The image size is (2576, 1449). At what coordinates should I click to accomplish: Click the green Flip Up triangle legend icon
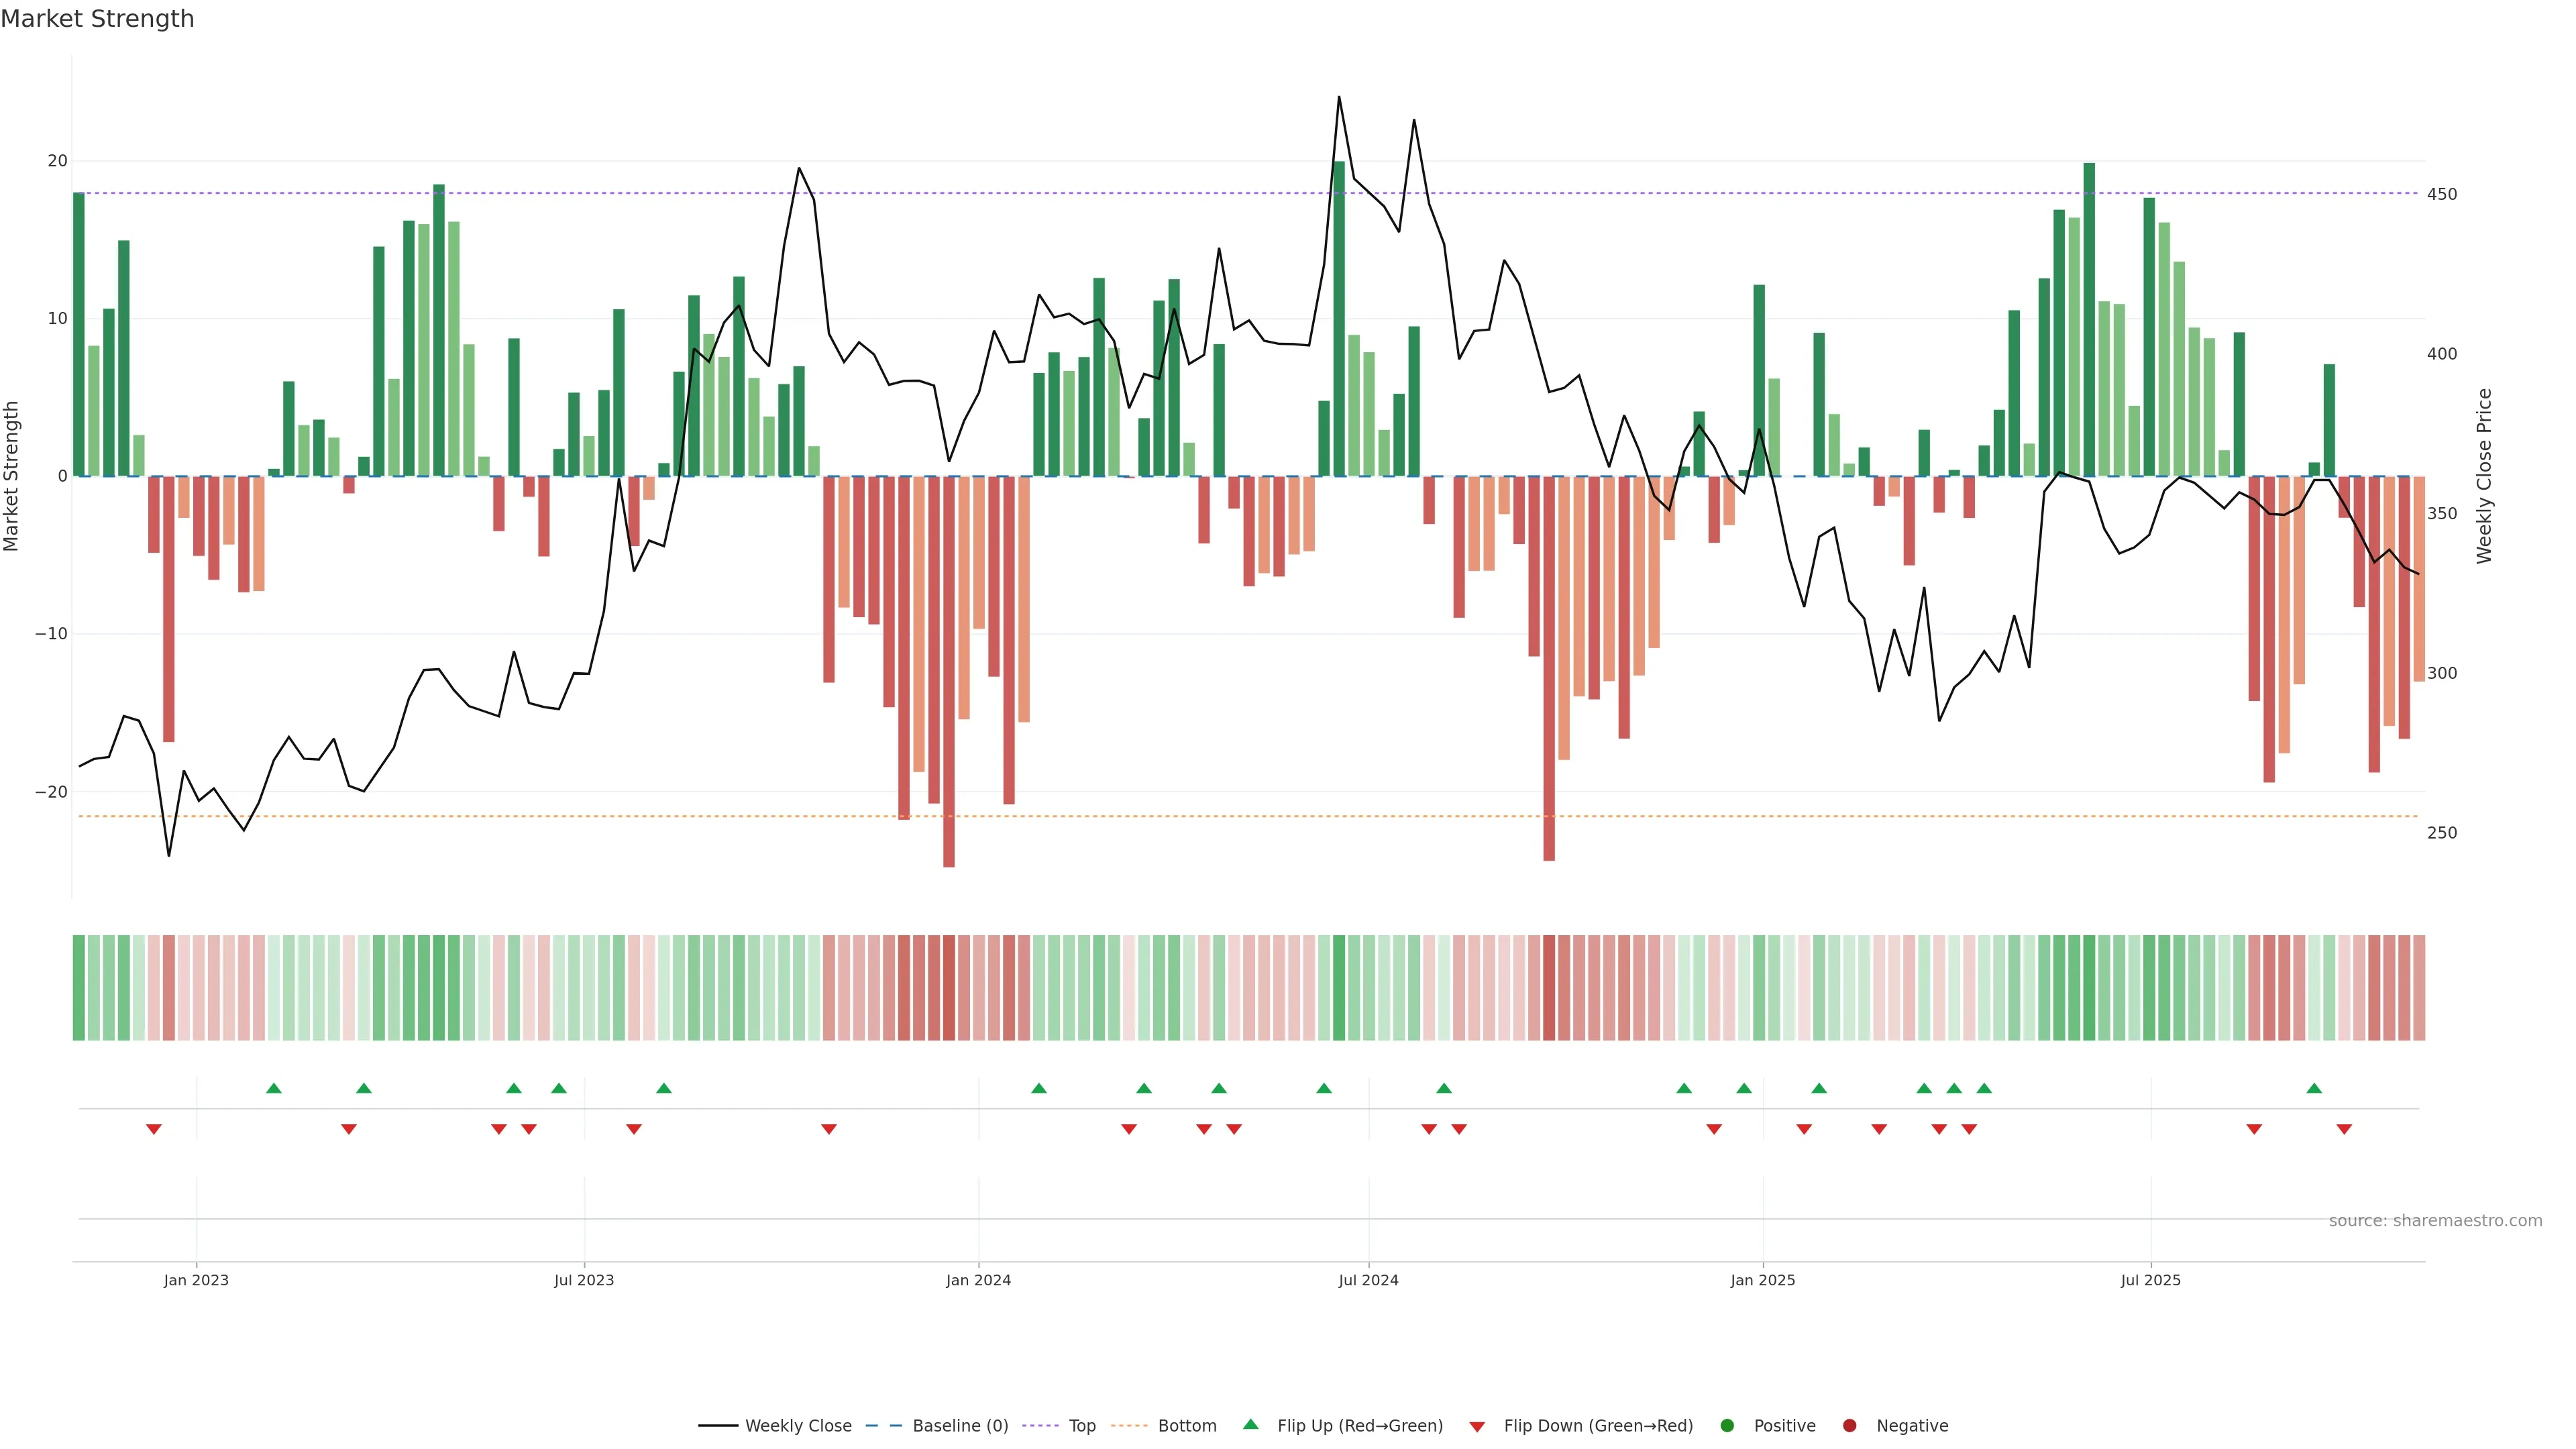pos(1250,1424)
